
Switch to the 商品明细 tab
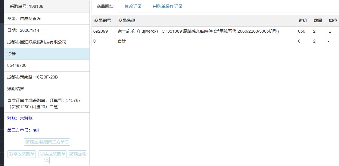[x=105, y=6]
